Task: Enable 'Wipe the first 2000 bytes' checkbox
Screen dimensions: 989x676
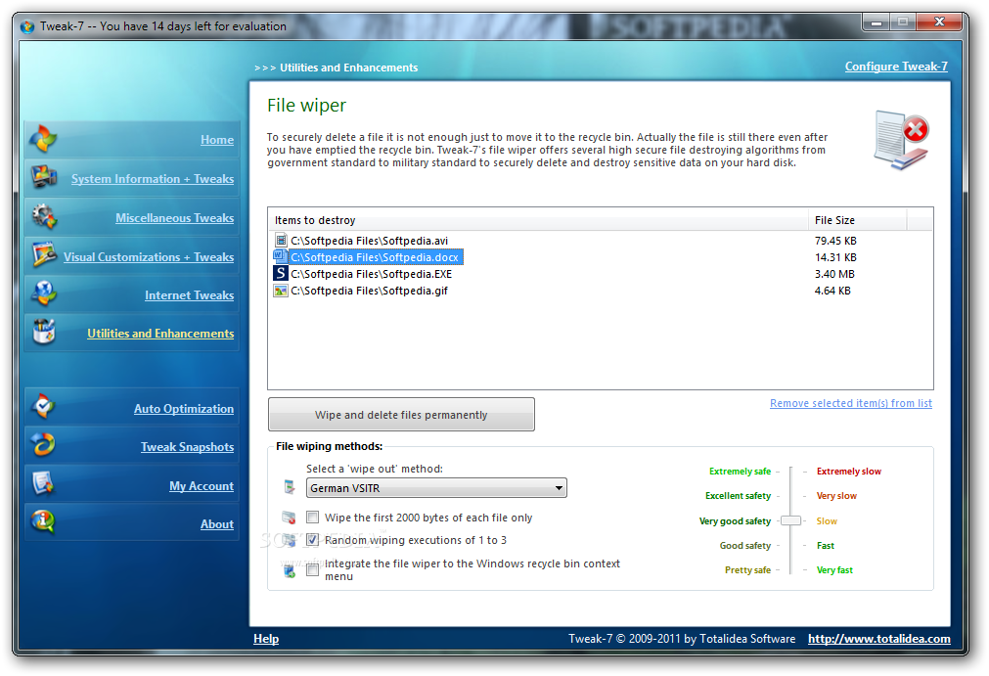Action: point(312,518)
